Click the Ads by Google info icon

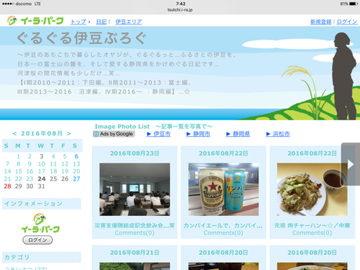pos(96,134)
